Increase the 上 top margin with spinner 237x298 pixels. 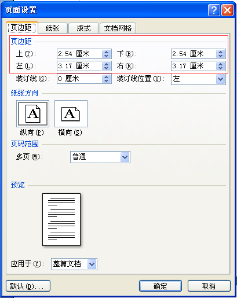[107, 51]
